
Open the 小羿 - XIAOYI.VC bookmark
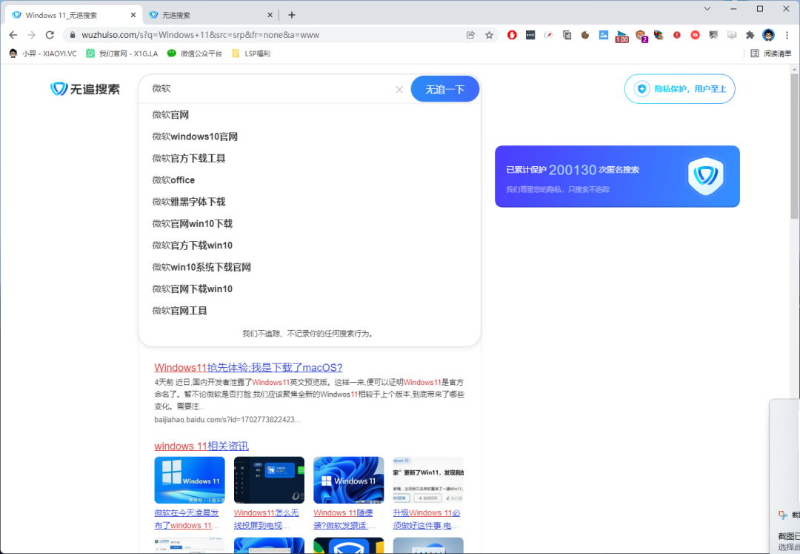(43, 53)
